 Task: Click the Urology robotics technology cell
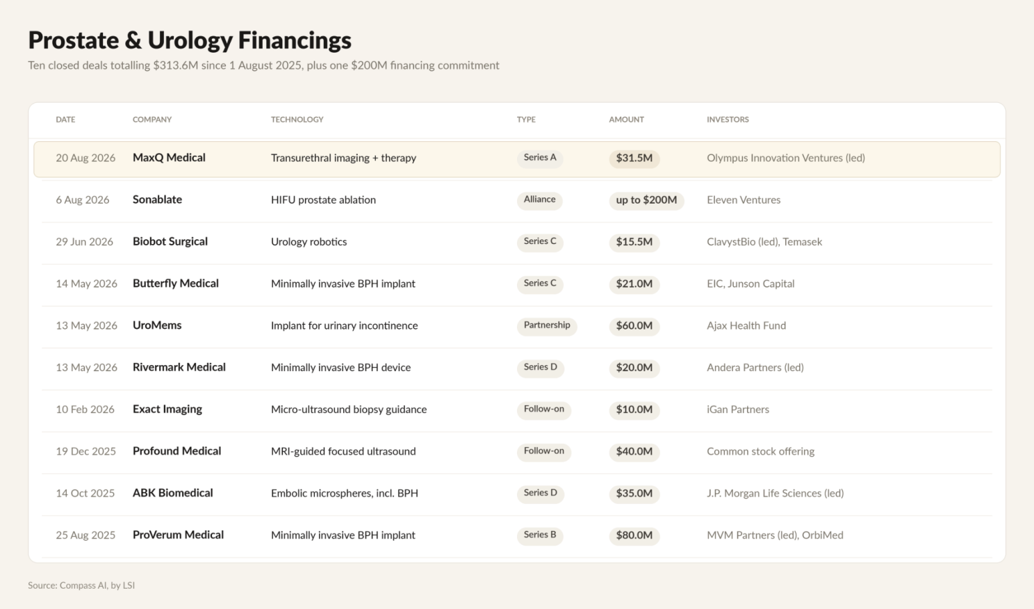pos(309,241)
